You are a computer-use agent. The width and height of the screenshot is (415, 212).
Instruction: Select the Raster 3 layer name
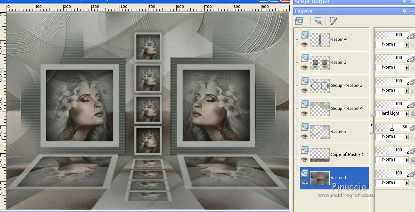pos(339,131)
